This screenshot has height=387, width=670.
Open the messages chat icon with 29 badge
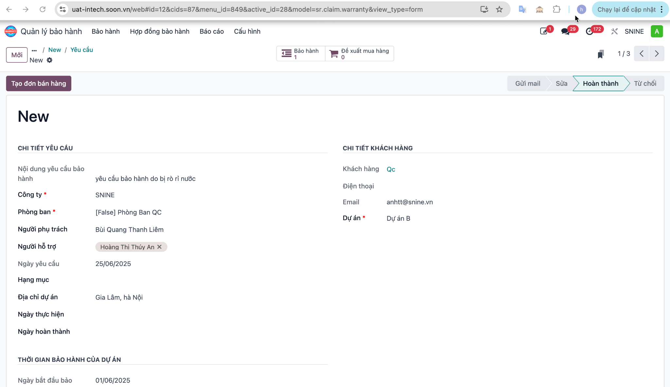pyautogui.click(x=565, y=31)
